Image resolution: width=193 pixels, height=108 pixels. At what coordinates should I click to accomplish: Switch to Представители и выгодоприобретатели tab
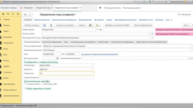tap(151, 42)
